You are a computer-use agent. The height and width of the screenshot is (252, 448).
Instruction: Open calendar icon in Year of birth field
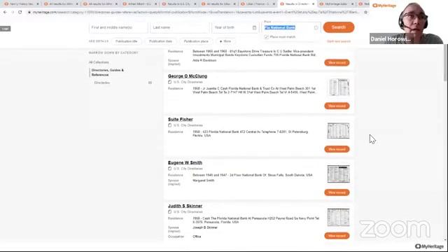coord(254,28)
